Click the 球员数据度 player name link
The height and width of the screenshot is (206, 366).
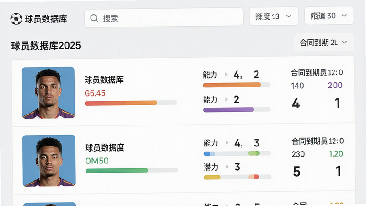105,147
